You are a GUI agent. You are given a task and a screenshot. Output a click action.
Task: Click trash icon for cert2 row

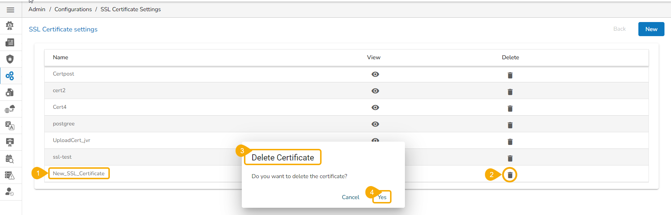510,92
